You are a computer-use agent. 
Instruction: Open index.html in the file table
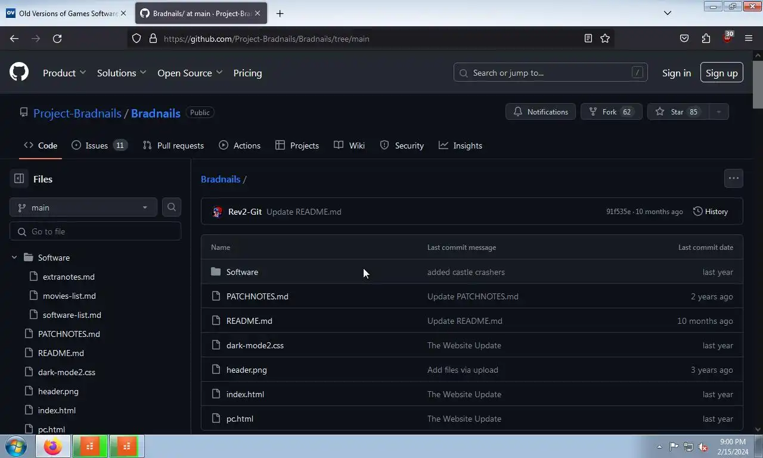[x=245, y=394]
